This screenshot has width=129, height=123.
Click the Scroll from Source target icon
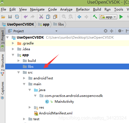coord(106,31)
